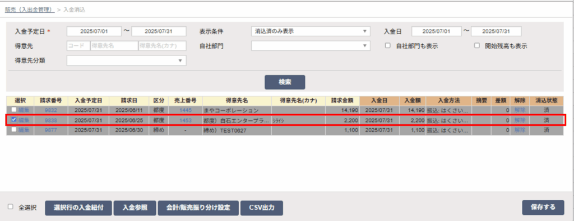Click the 入金日 end date field

click(x=496, y=31)
